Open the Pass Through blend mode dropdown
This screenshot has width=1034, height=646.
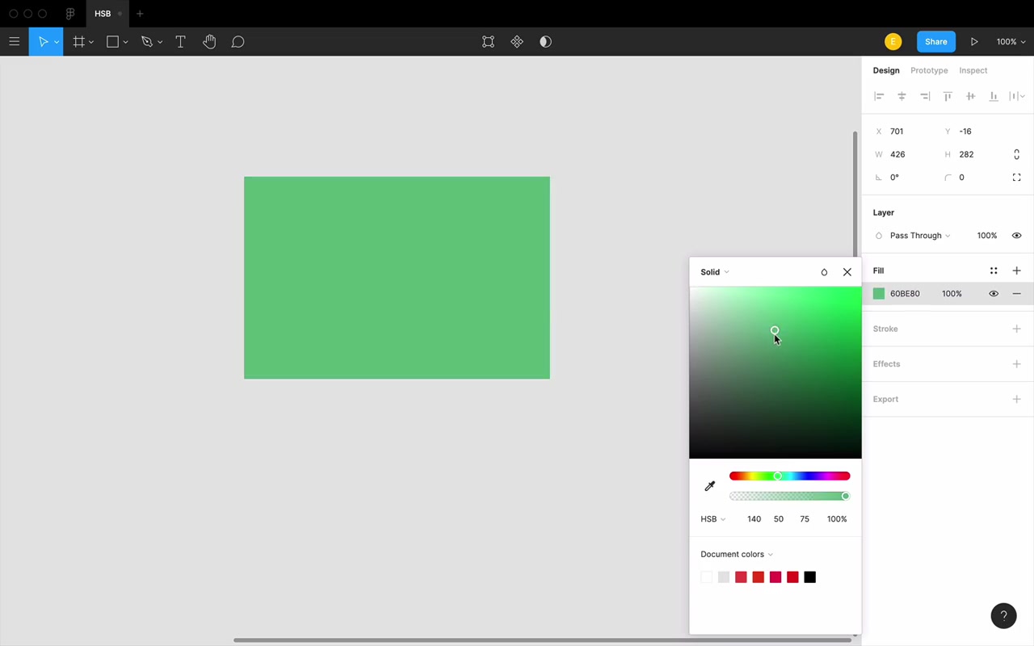pyautogui.click(x=919, y=236)
